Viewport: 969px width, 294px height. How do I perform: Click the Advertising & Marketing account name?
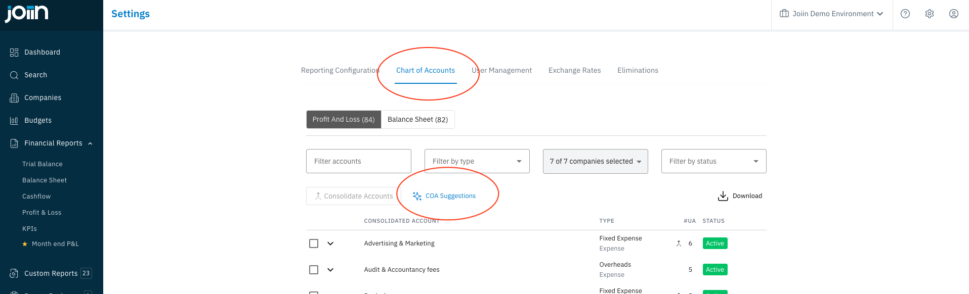399,243
